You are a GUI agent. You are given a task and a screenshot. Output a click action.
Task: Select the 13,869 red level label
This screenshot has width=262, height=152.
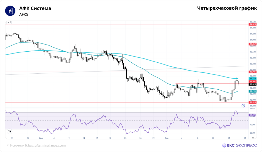click(x=253, y=44)
